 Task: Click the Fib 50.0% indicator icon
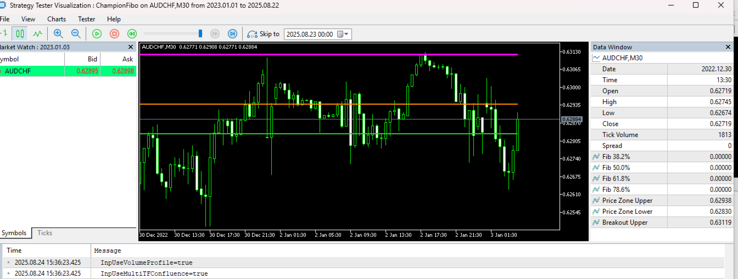click(x=596, y=168)
